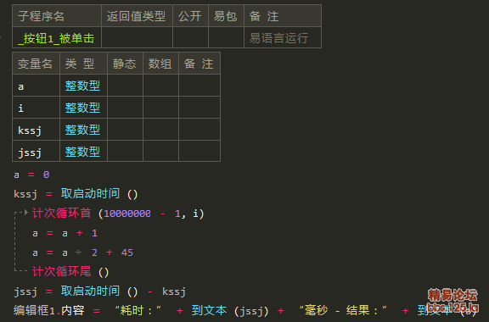The image size is (489, 322).
Task: Click the 易语言运行 remark cell
Action: click(283, 37)
